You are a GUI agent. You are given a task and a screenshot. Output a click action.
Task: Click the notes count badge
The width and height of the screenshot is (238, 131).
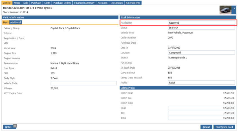(x=15, y=126)
